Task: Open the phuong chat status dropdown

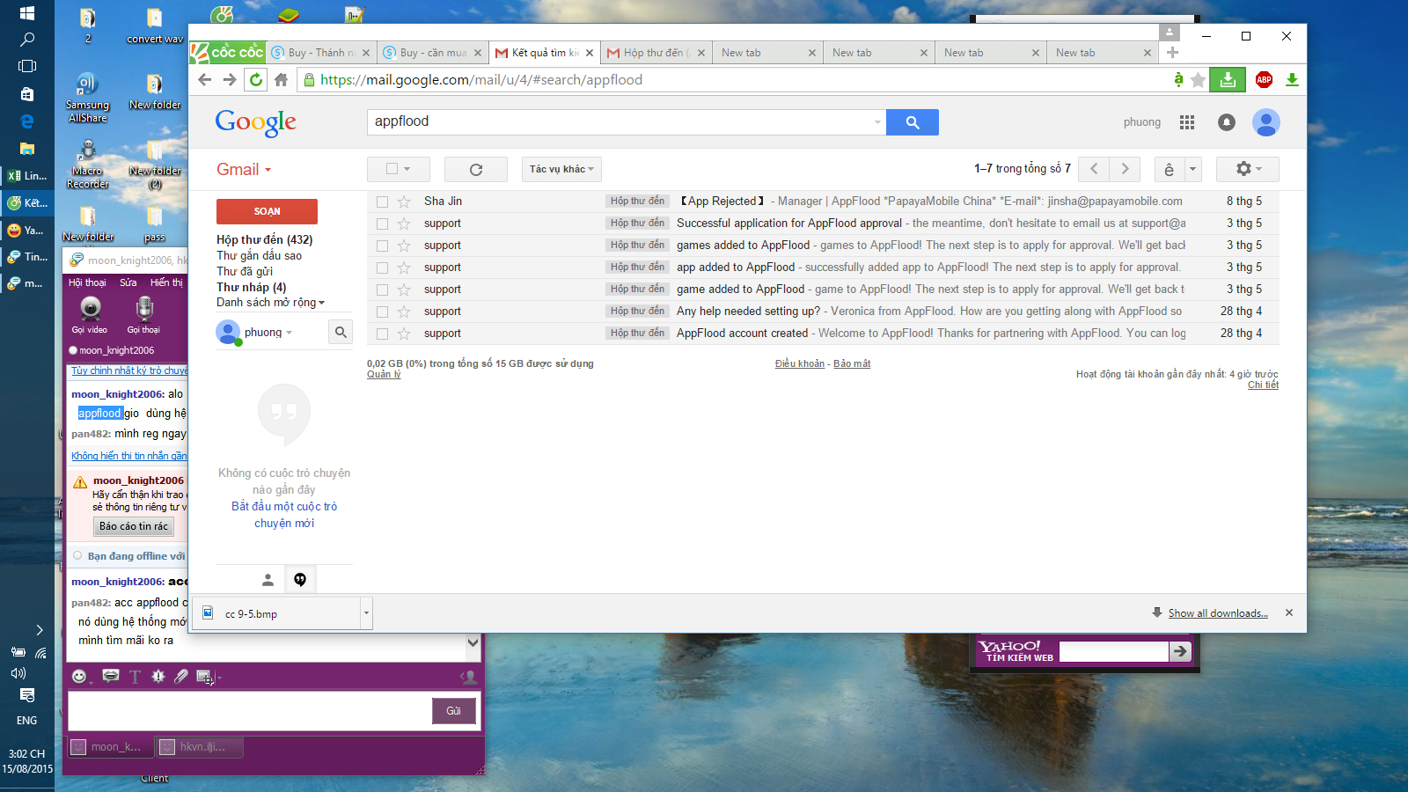Action: pyautogui.click(x=289, y=333)
